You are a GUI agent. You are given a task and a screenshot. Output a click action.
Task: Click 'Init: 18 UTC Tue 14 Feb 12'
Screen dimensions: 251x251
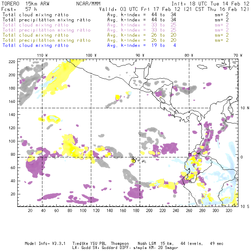[x=210, y=4]
